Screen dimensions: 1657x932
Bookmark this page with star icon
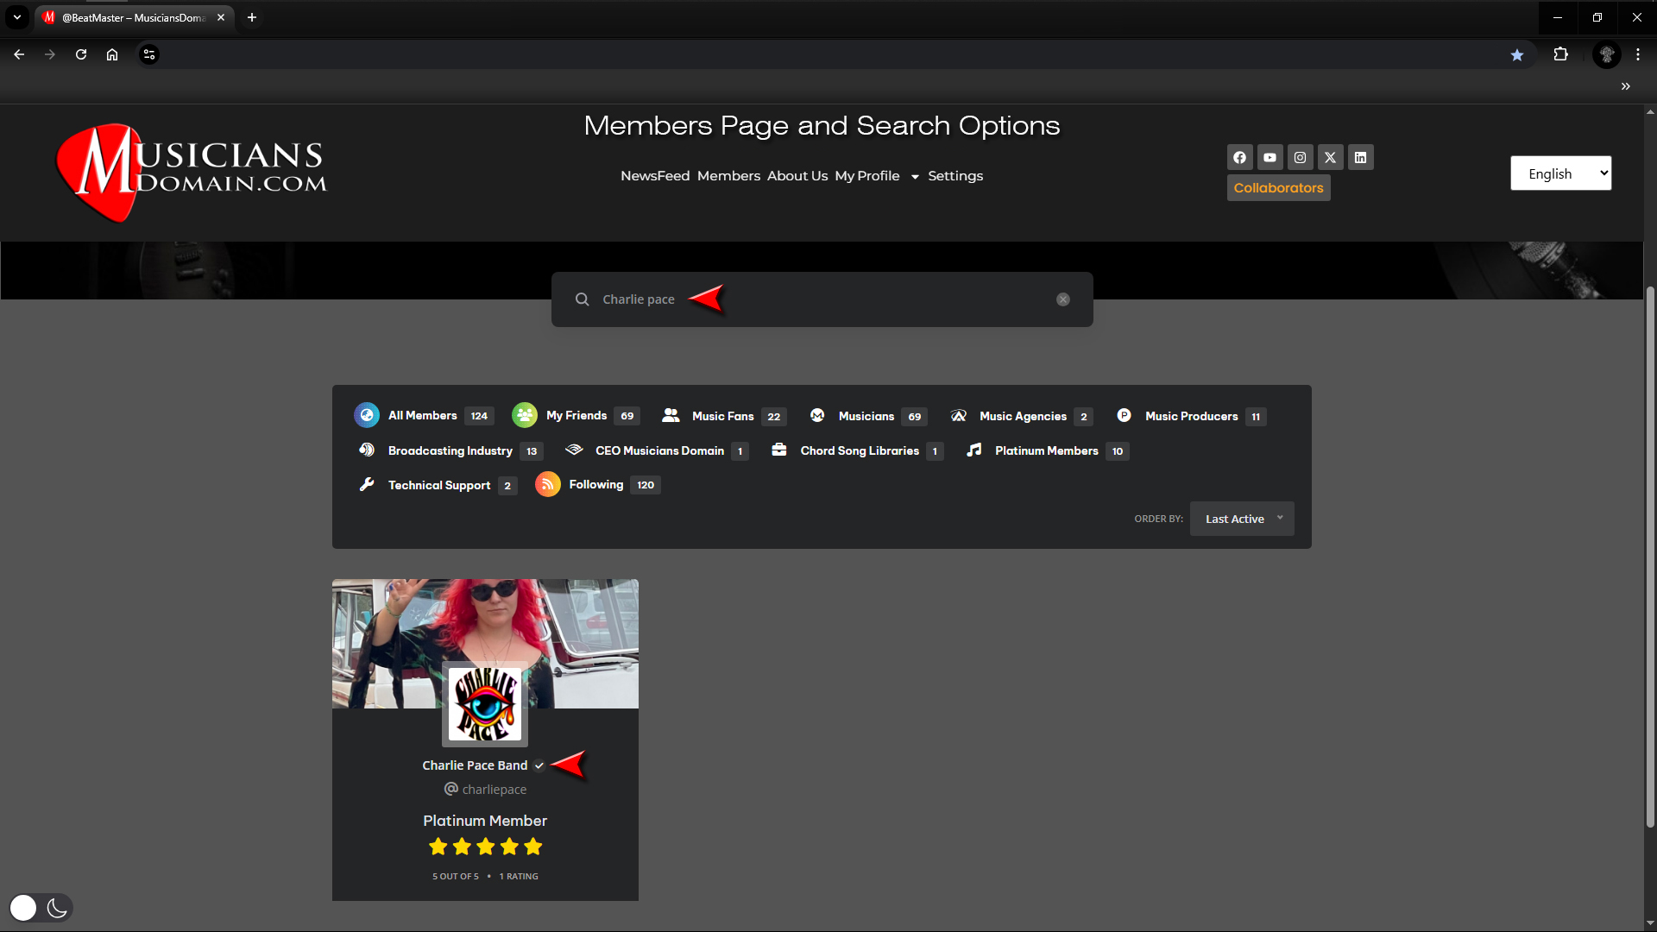[x=1517, y=54]
